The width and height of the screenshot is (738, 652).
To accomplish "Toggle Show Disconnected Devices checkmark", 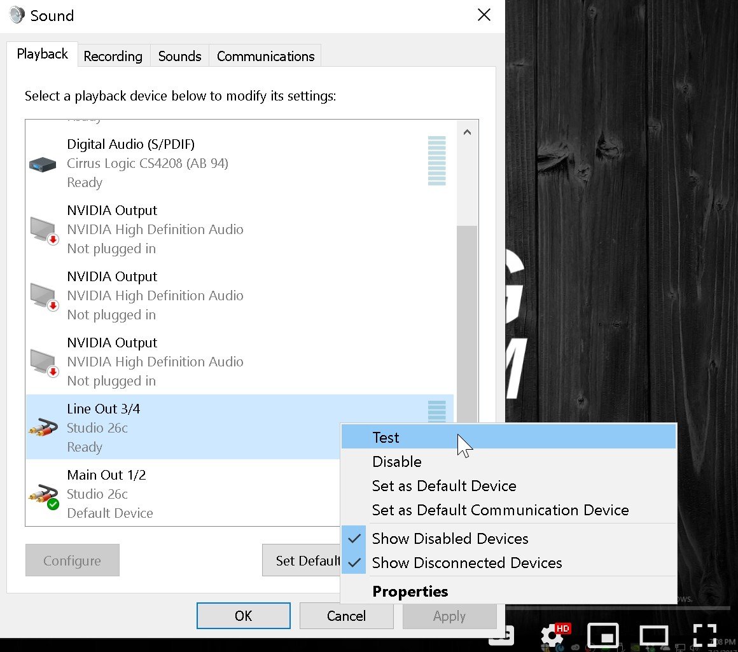I will (354, 562).
